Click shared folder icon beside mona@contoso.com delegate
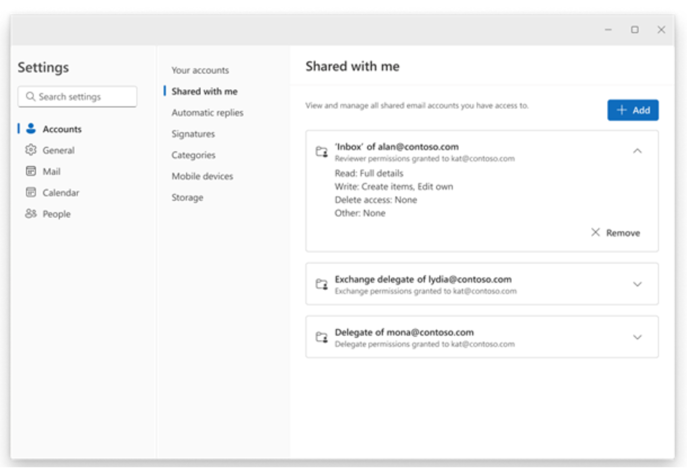This screenshot has height=470, width=687. 321,337
